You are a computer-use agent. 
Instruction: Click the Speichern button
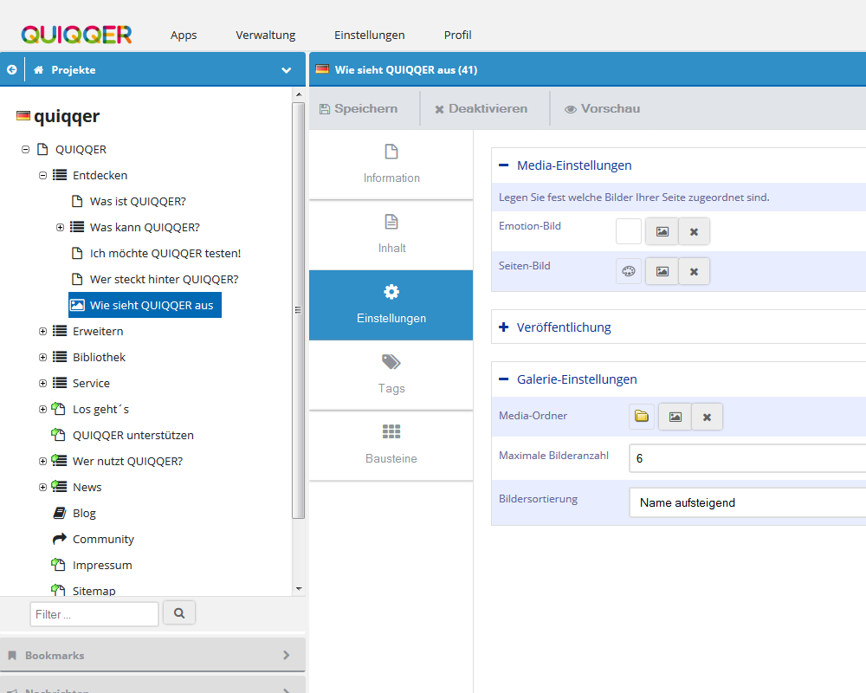(x=359, y=109)
